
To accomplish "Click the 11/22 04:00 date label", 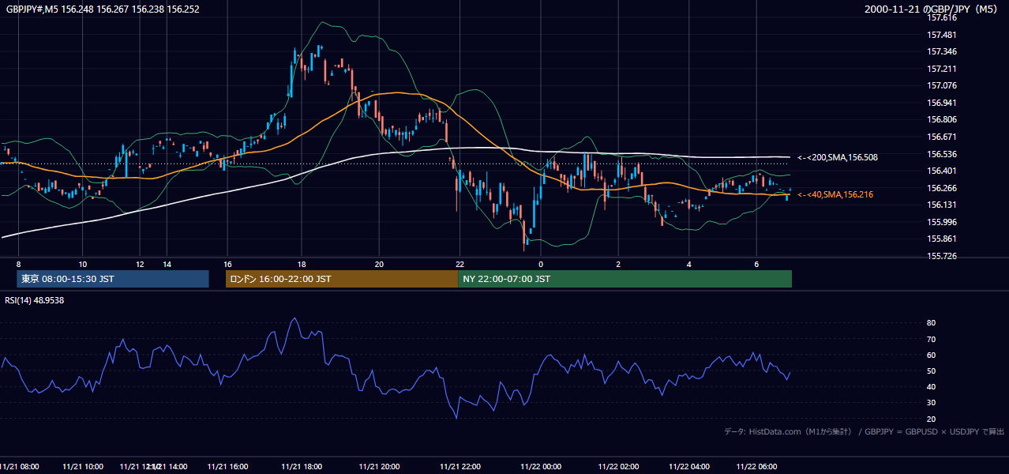I will coord(688,467).
